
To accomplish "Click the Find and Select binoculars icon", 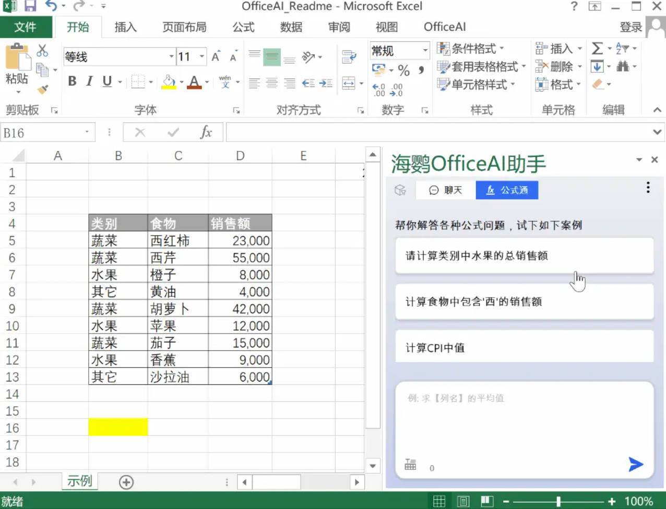I will click(624, 66).
